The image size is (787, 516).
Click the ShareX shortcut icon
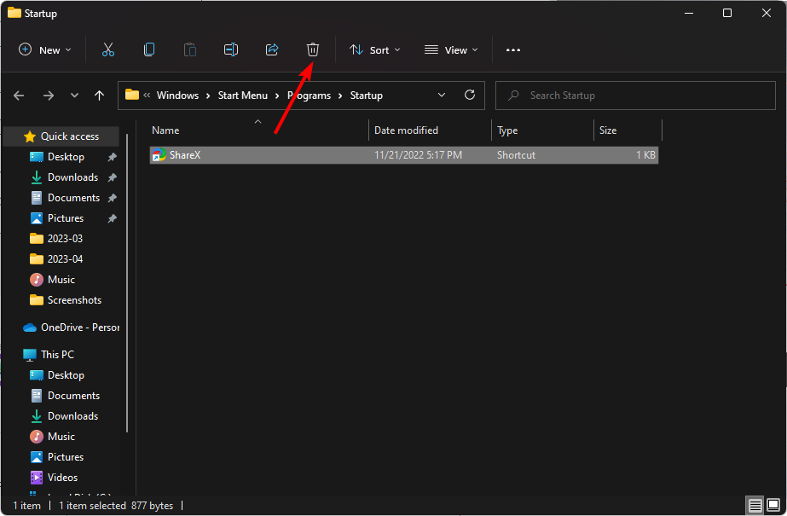pyautogui.click(x=159, y=155)
